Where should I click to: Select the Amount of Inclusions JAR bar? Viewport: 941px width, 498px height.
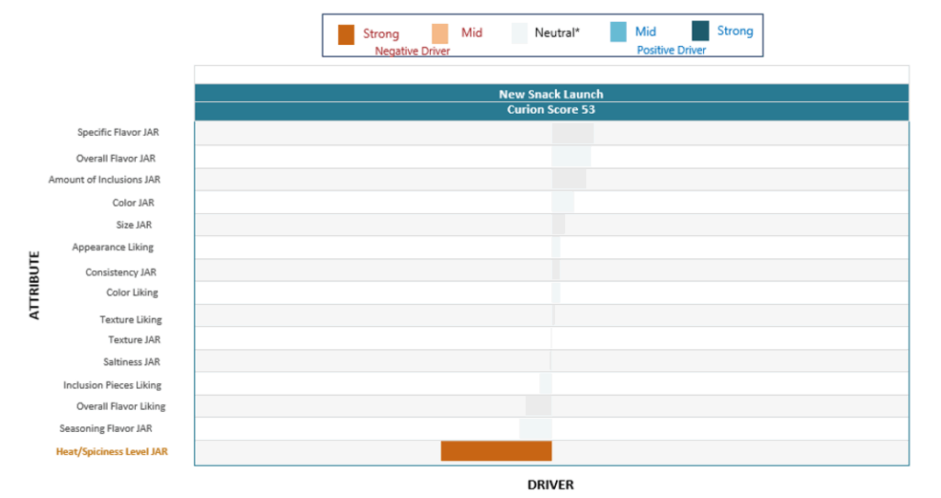[569, 179]
